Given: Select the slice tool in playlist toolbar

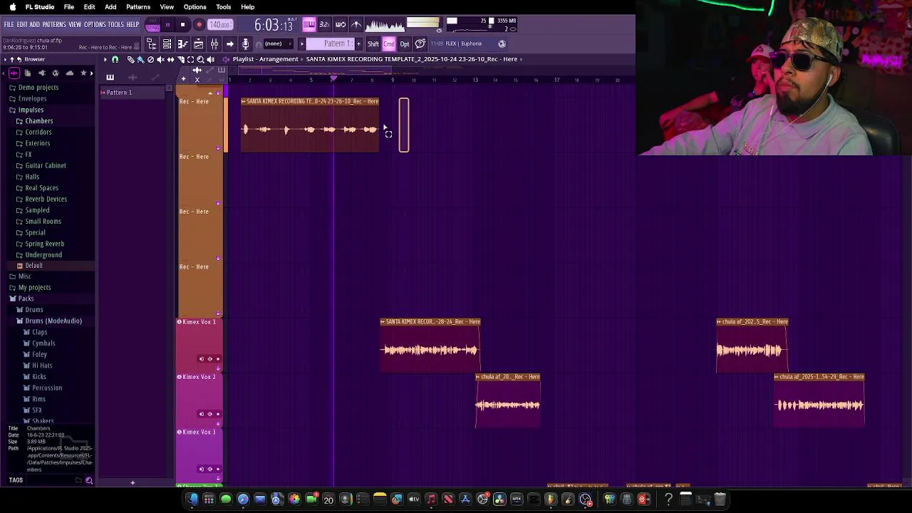Looking at the screenshot, I should [180, 60].
